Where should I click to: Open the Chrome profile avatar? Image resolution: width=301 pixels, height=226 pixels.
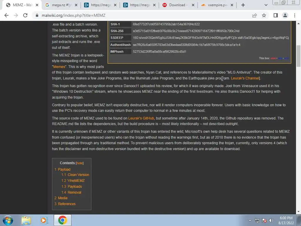(x=285, y=15)
